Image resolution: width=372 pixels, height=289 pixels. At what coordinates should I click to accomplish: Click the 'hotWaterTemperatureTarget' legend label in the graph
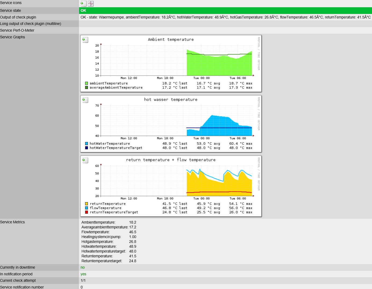click(116, 148)
